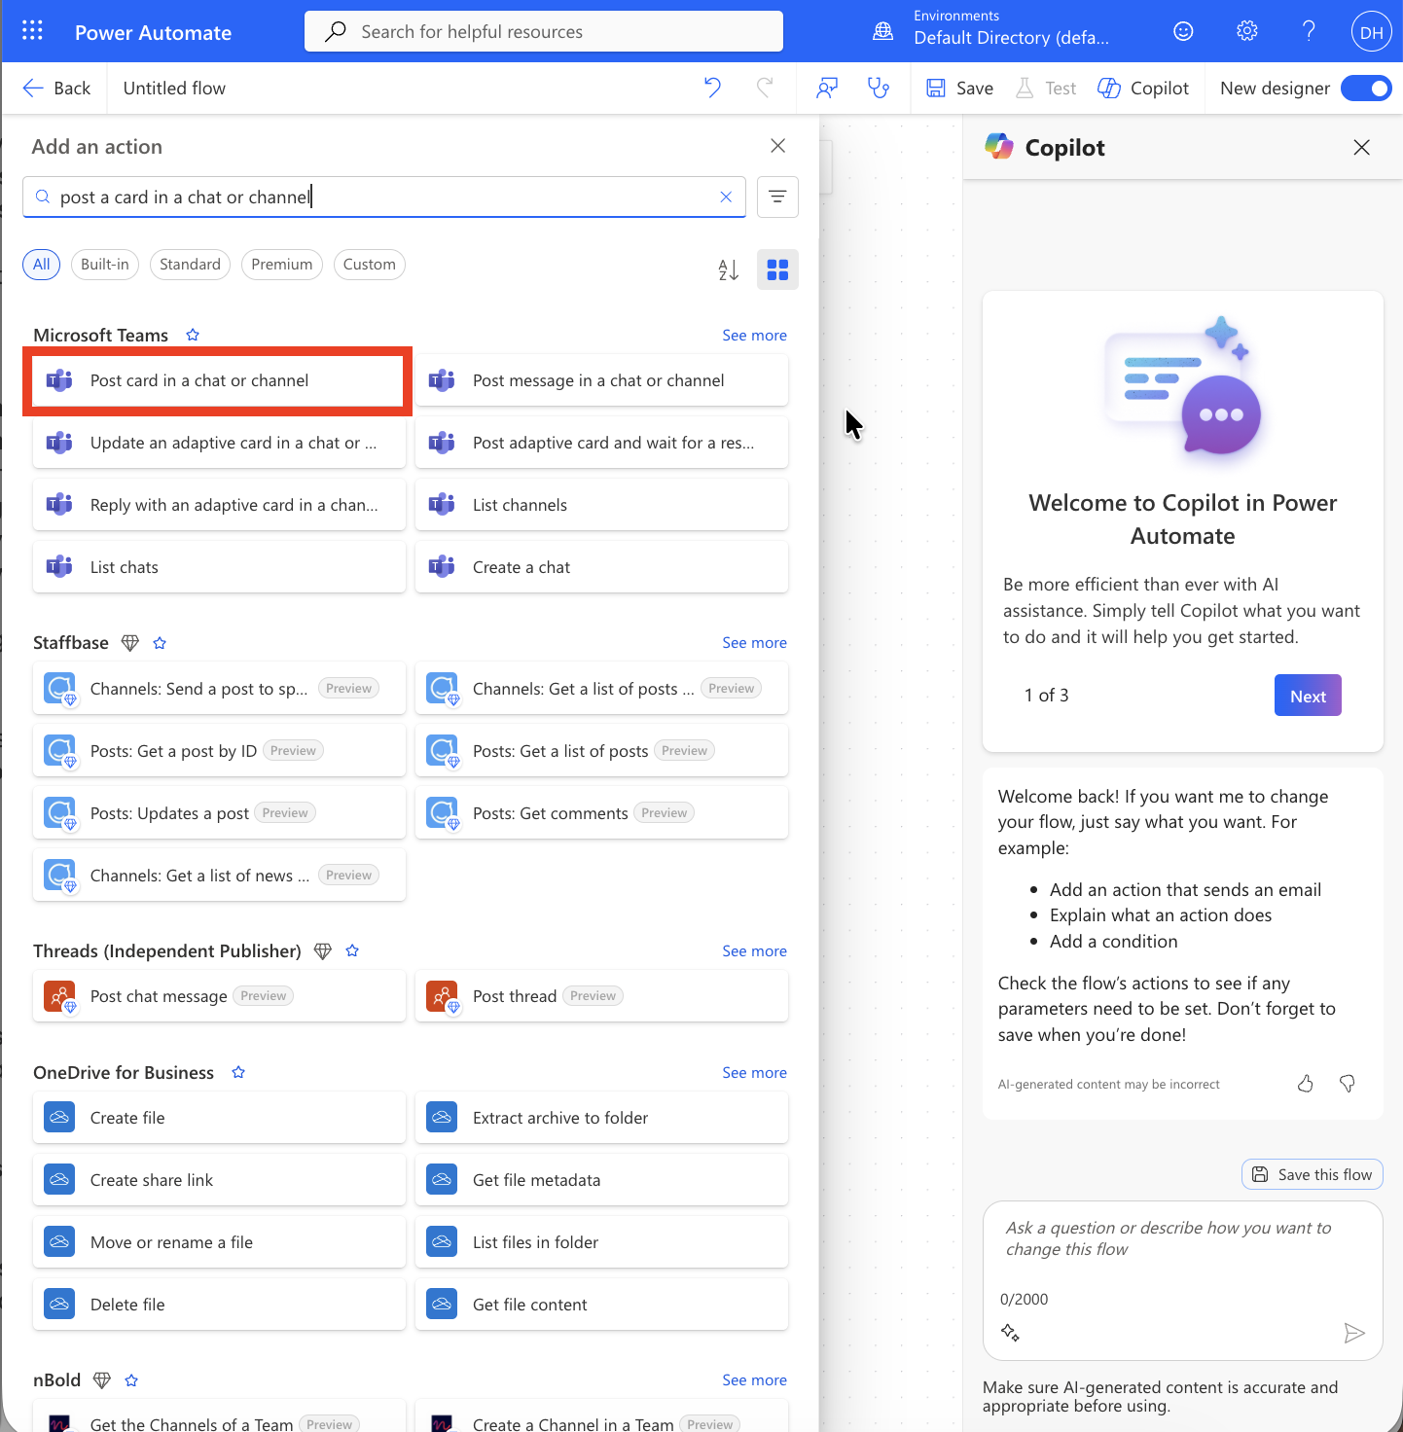This screenshot has width=1403, height=1432.
Task: Choose the Standard connector tab
Action: tap(190, 265)
